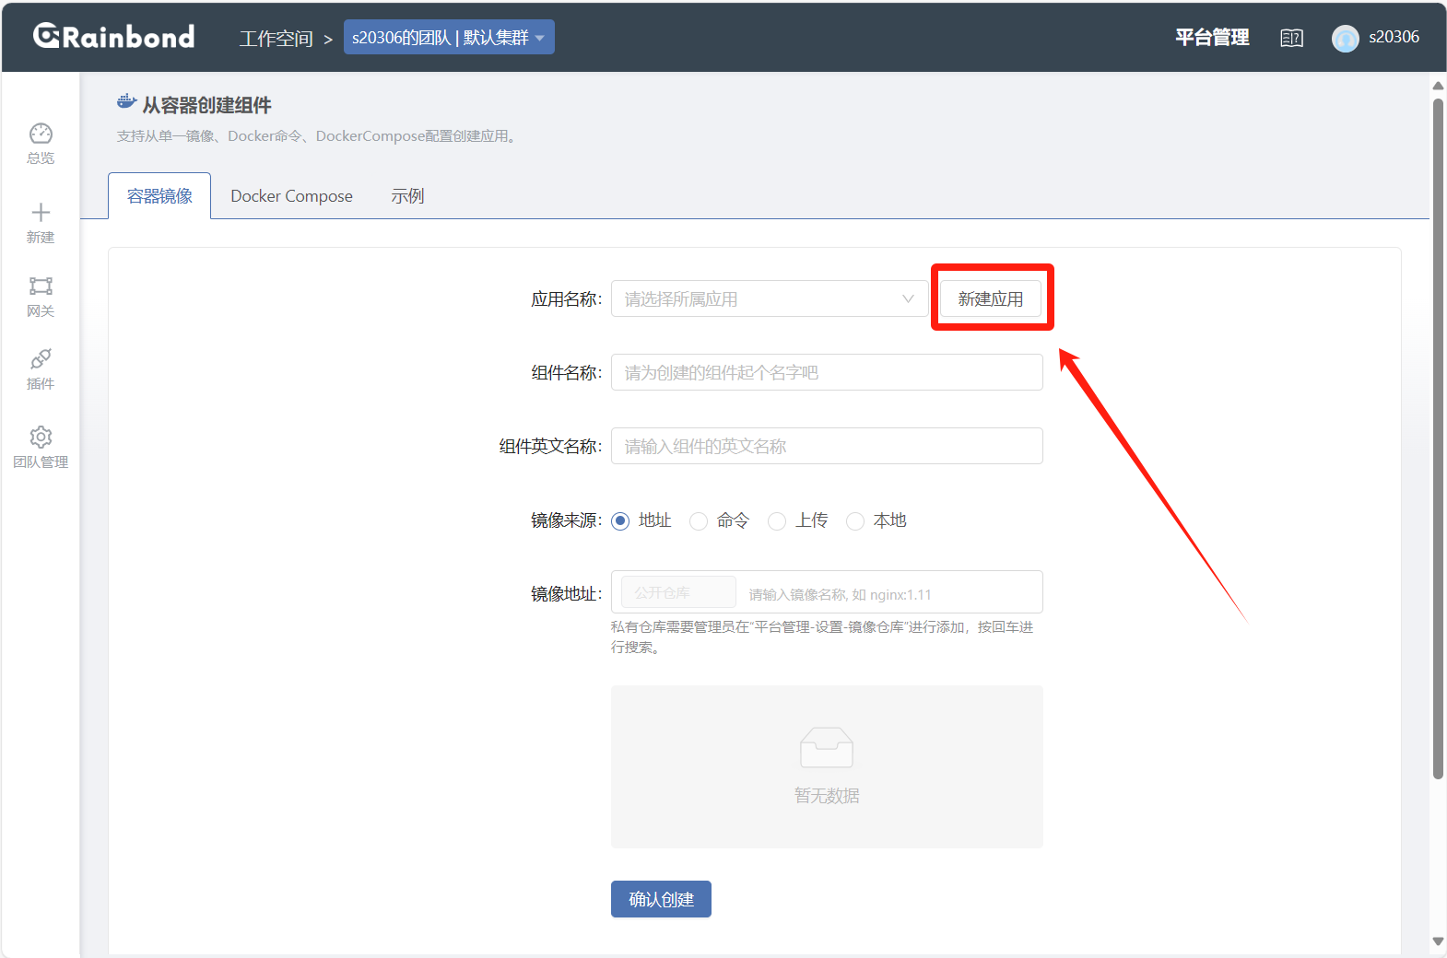Open the Gateway (网关) sidebar icon

(41, 286)
